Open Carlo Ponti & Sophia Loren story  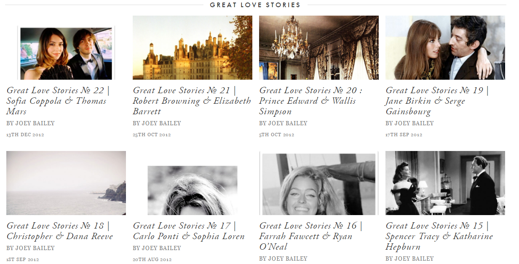tap(189, 231)
